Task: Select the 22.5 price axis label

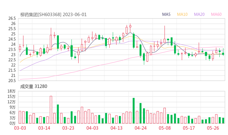Action: click(12, 60)
